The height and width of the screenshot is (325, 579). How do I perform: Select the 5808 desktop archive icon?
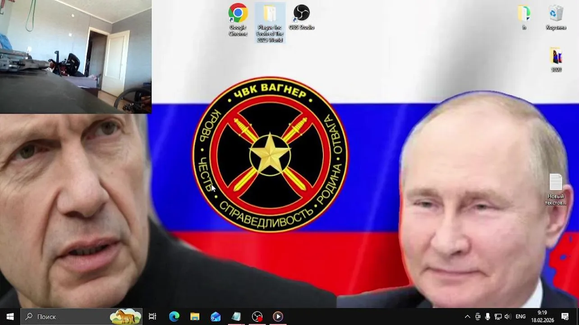coord(556,60)
